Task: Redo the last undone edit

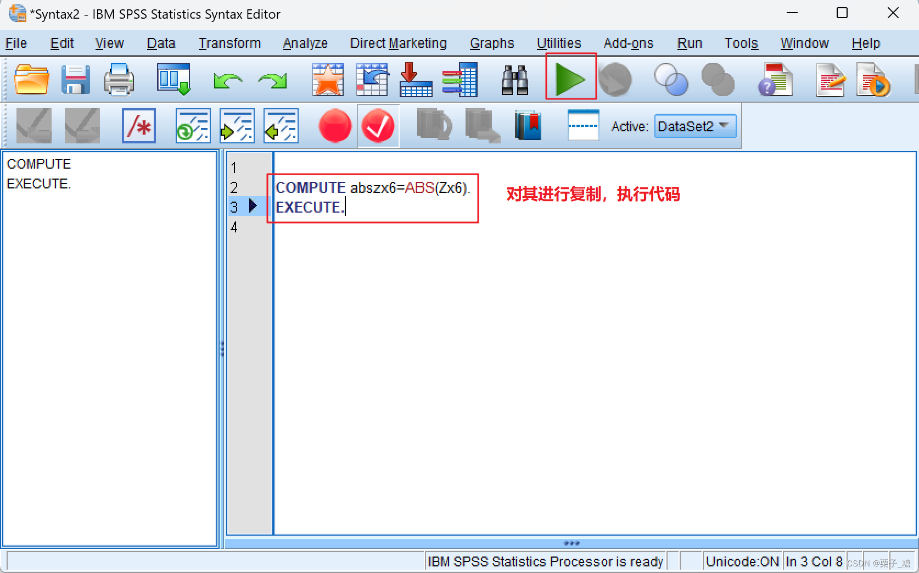Action: (272, 81)
